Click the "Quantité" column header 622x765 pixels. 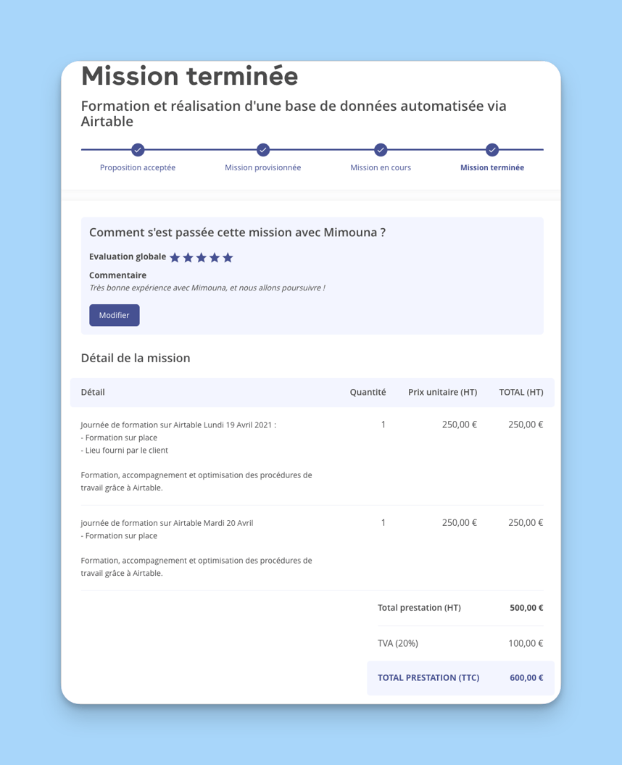[x=368, y=392]
